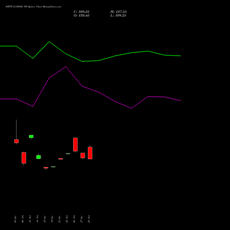The height and width of the screenshot is (230, 230).
Task: Select the first red candle with long upper wick
Action: point(17,141)
